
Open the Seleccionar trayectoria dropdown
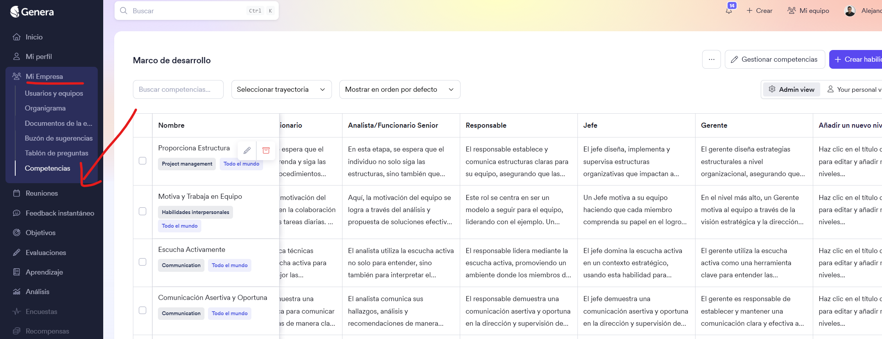281,89
